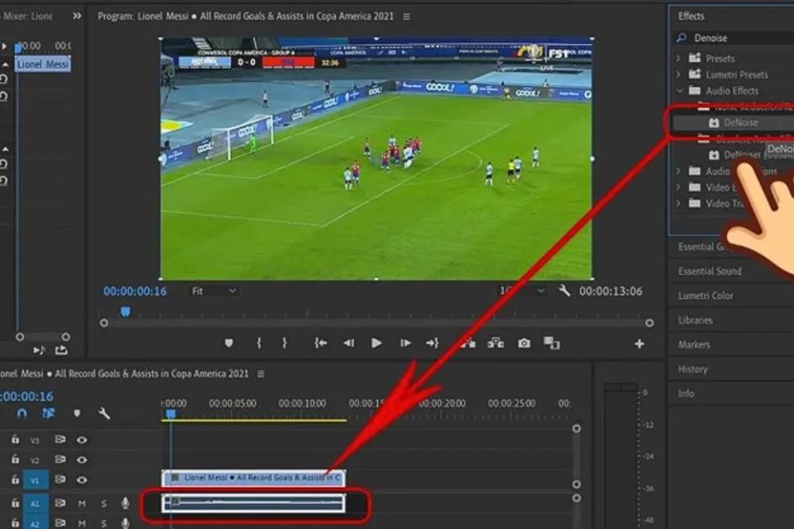Open the Fit zoom level dropdown
Image resolution: width=794 pixels, height=529 pixels.
point(213,291)
